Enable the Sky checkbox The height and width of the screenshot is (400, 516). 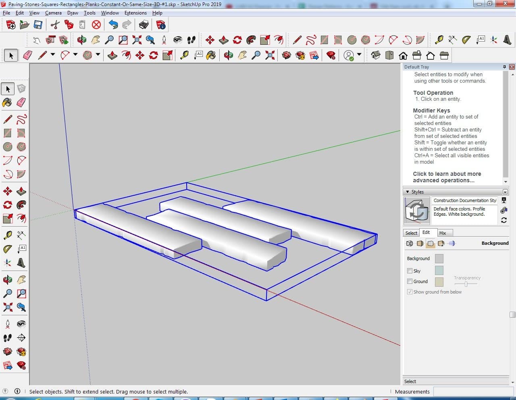click(410, 271)
